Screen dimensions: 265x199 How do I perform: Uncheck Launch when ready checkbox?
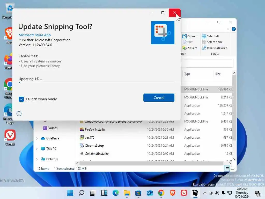[21, 99]
